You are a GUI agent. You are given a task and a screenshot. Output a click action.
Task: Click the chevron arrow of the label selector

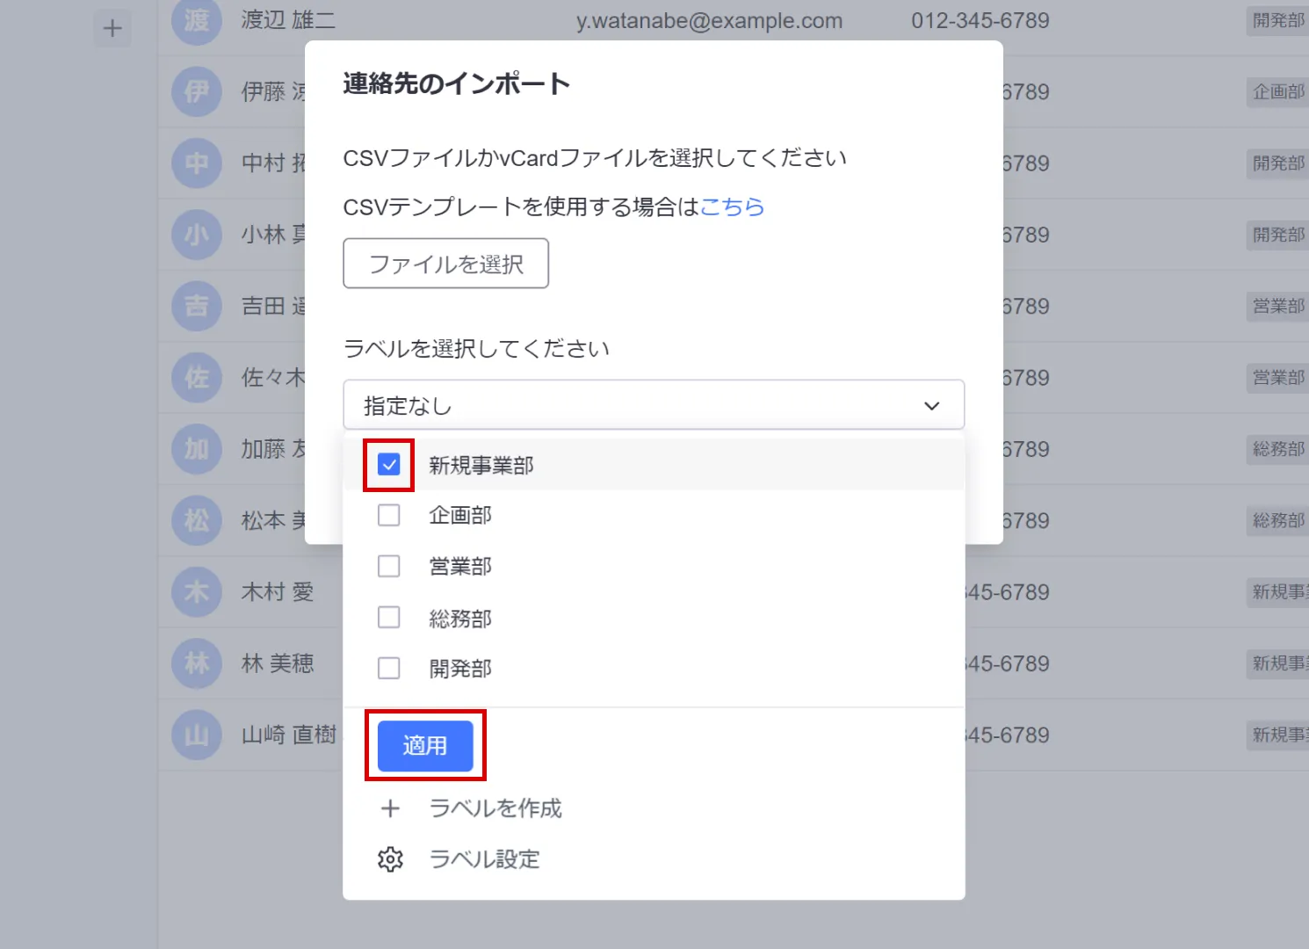point(931,406)
